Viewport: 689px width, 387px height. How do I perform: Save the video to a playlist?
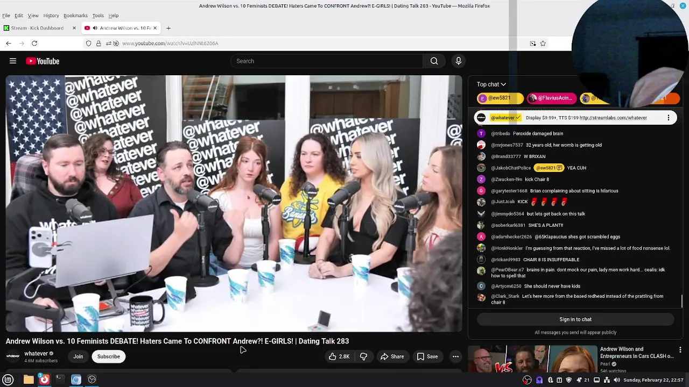coord(427,356)
